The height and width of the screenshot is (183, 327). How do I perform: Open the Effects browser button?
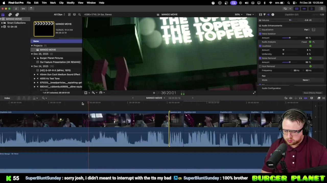[x=319, y=98]
